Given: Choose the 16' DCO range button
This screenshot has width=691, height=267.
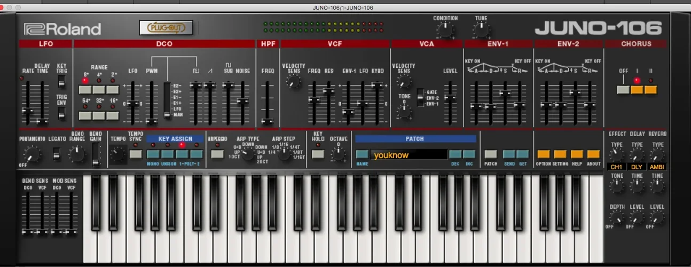Looking at the screenshot, I should click(x=112, y=115).
